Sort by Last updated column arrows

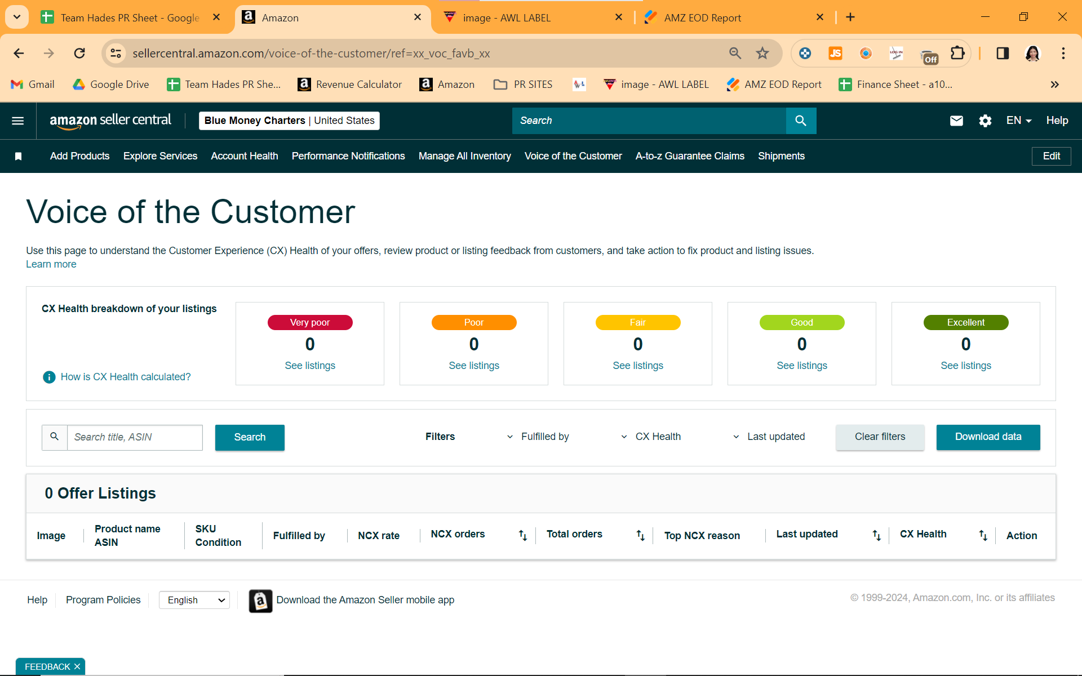pos(876,535)
